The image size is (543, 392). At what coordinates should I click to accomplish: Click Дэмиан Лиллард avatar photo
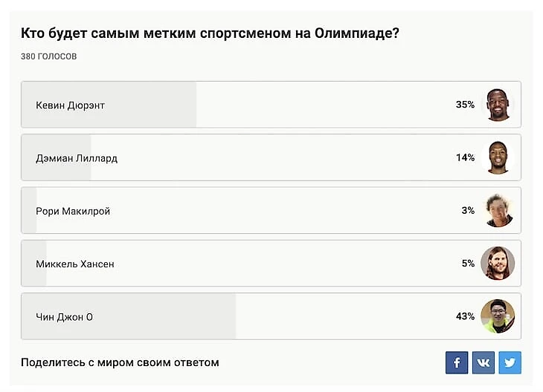(x=498, y=157)
